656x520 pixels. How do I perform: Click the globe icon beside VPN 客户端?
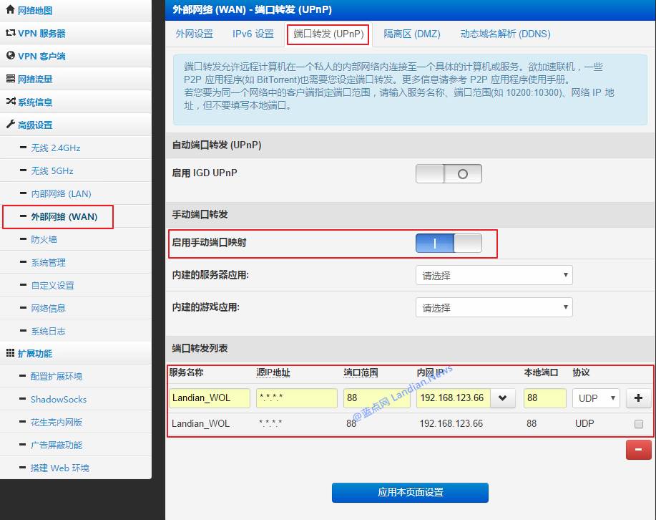click(x=11, y=55)
